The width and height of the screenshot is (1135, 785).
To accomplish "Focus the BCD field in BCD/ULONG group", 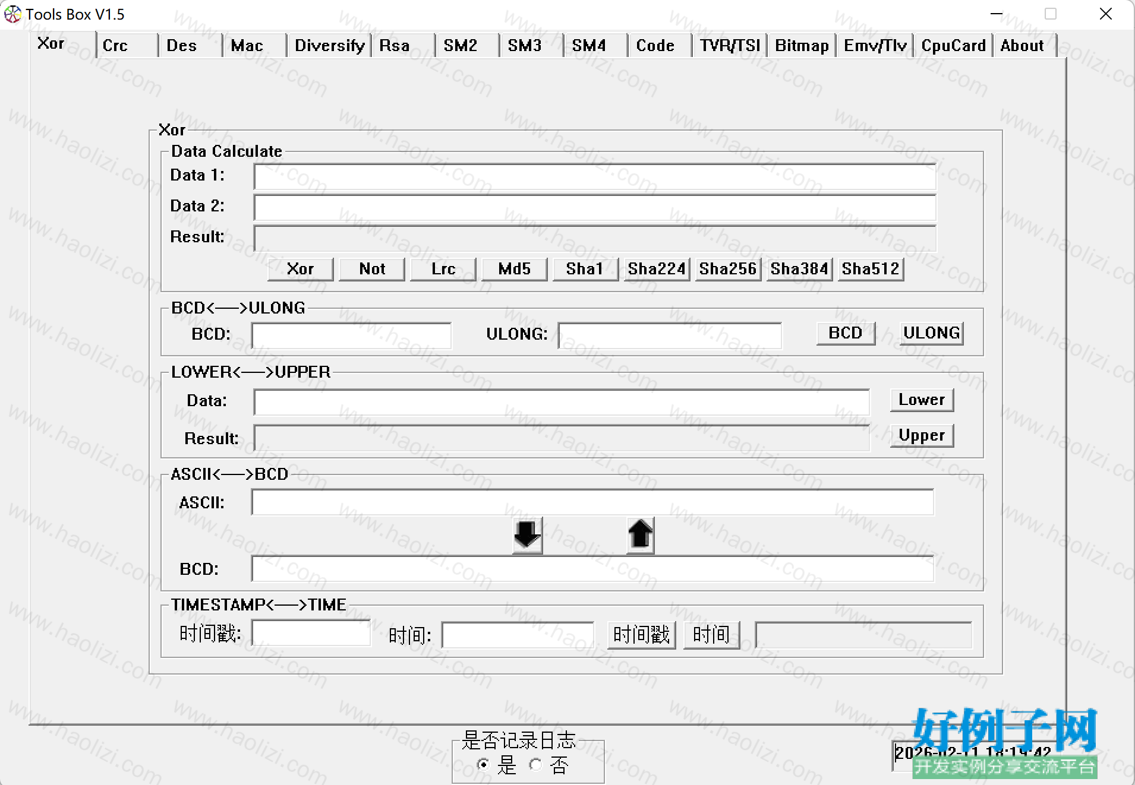I will (x=351, y=335).
